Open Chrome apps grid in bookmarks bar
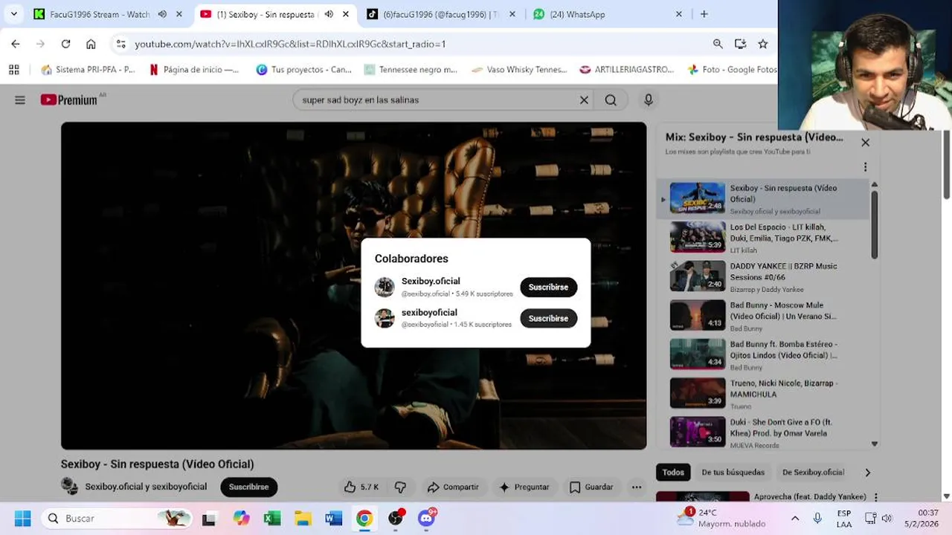Screen dimensions: 952x535 13,69
